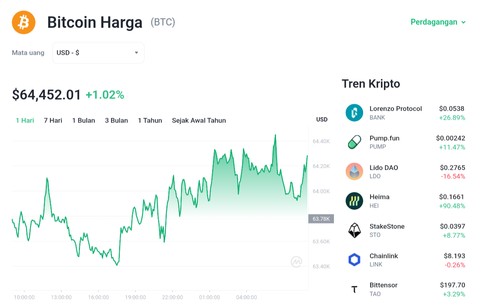Open the USD - $ currency selector

tap(98, 53)
